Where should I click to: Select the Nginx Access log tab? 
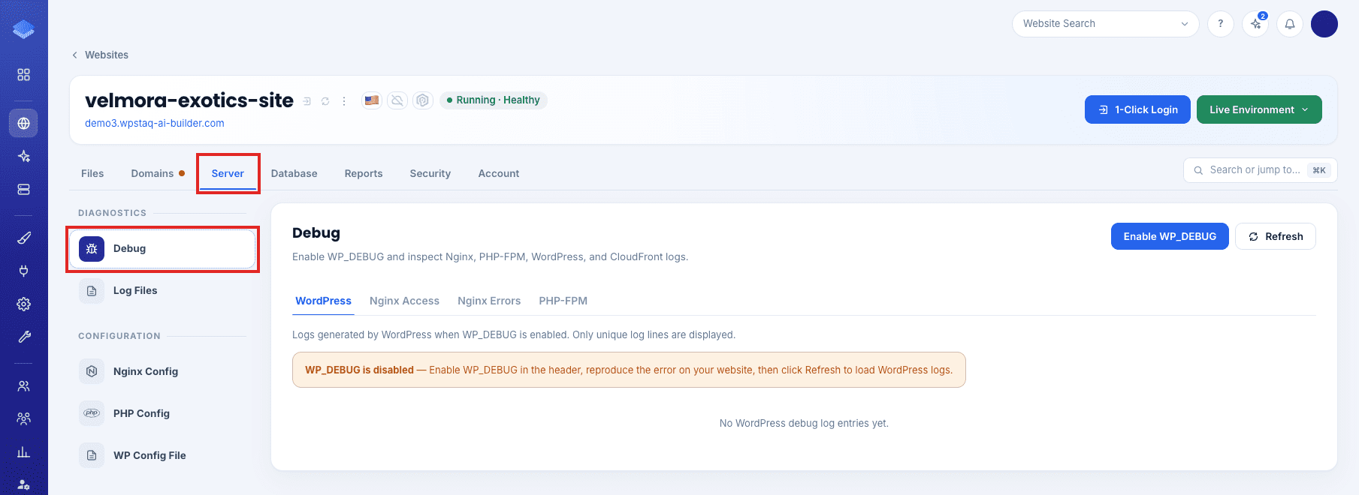tap(404, 301)
